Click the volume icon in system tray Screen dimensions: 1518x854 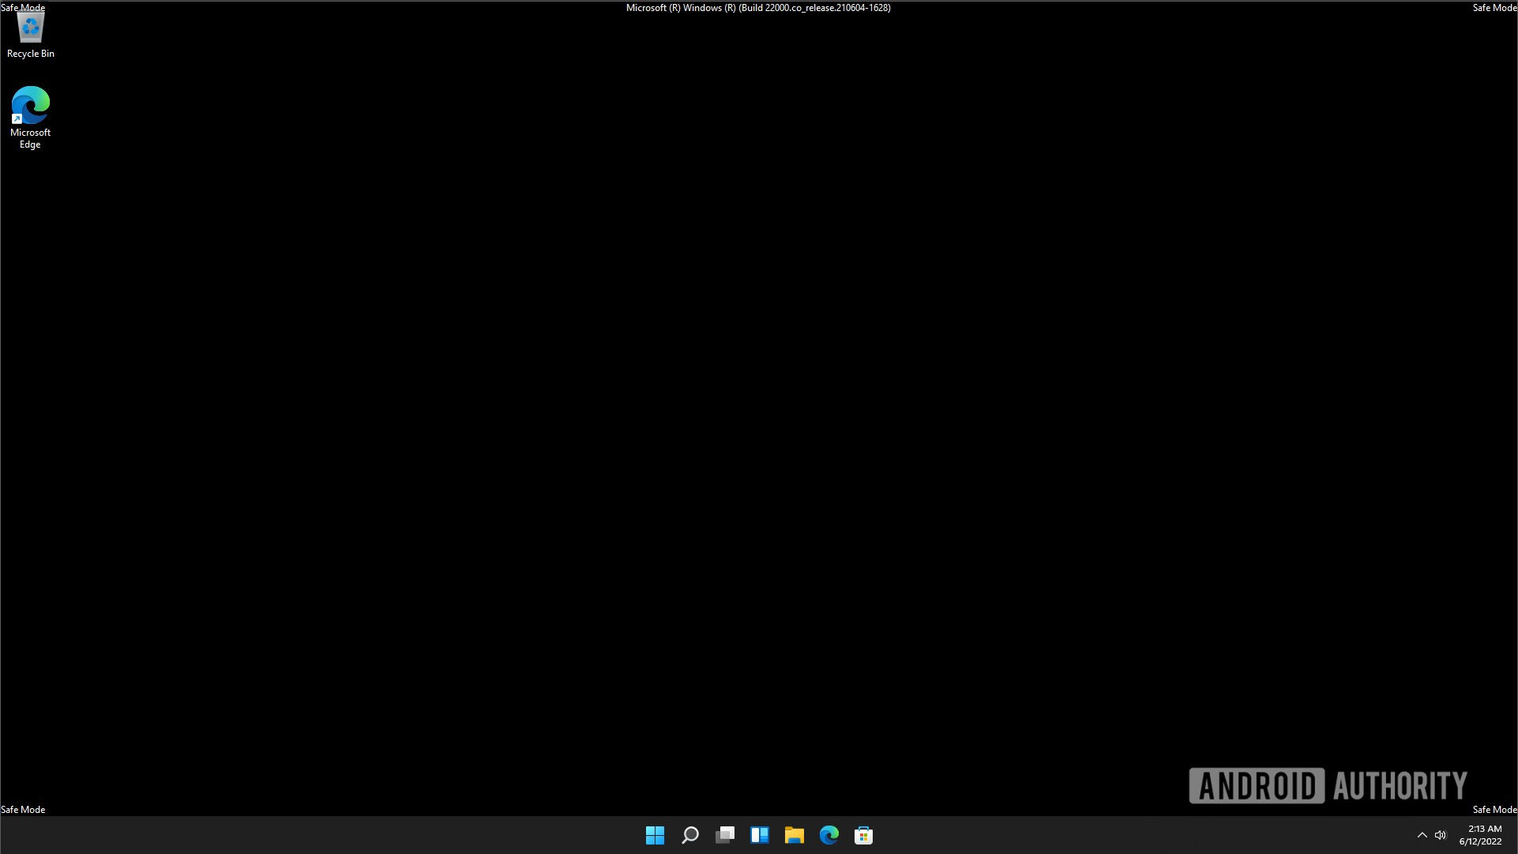tap(1441, 834)
